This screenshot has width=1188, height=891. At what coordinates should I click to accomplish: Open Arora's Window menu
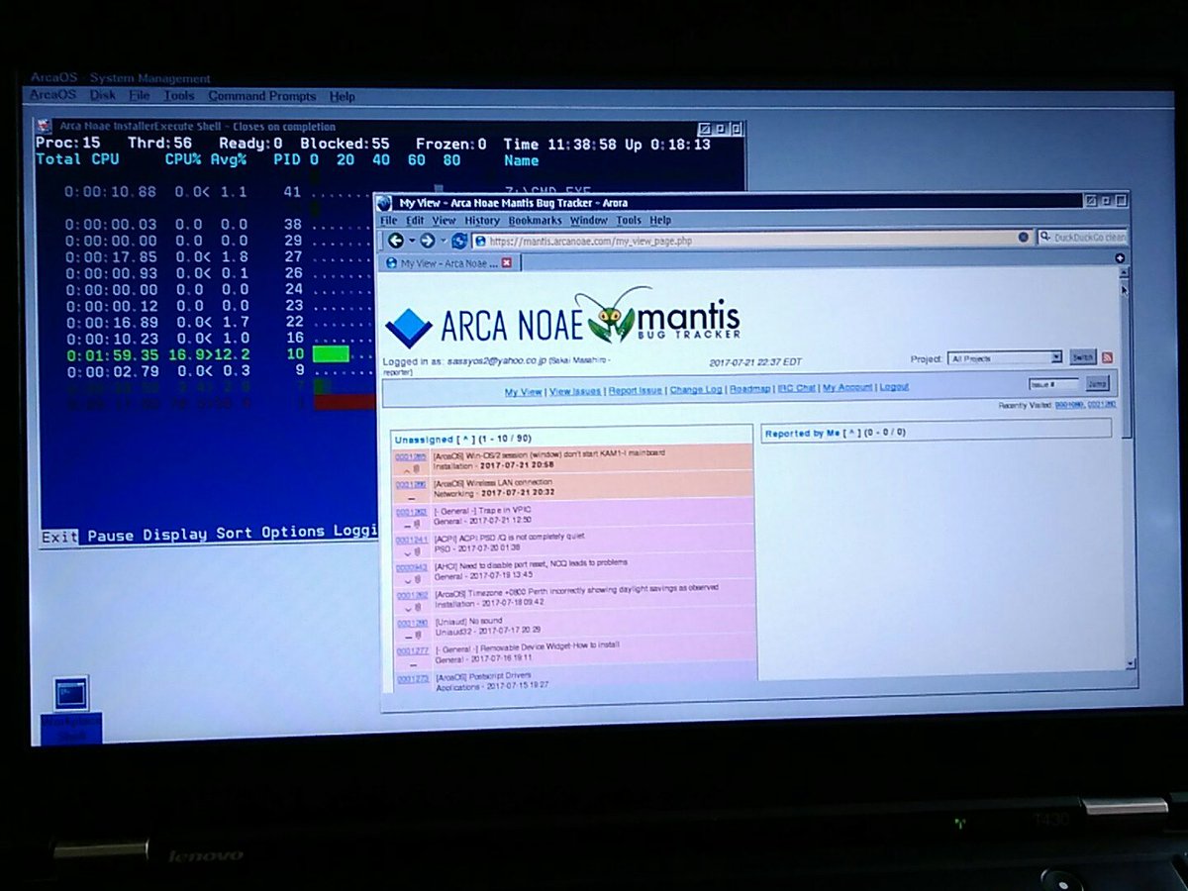click(588, 220)
